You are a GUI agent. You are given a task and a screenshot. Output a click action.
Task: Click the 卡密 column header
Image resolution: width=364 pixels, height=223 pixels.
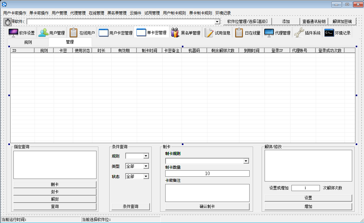coord(63,50)
